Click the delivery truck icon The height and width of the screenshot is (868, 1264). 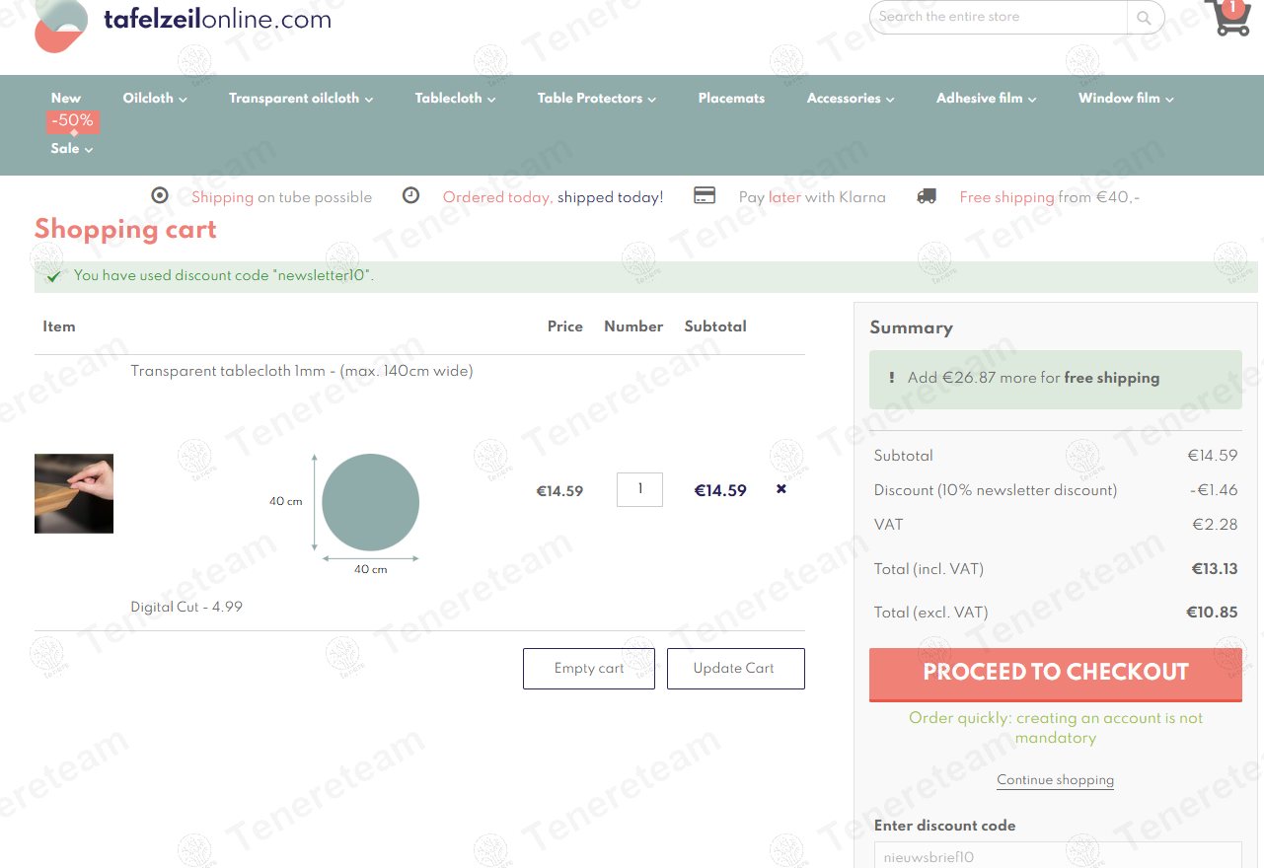927,196
